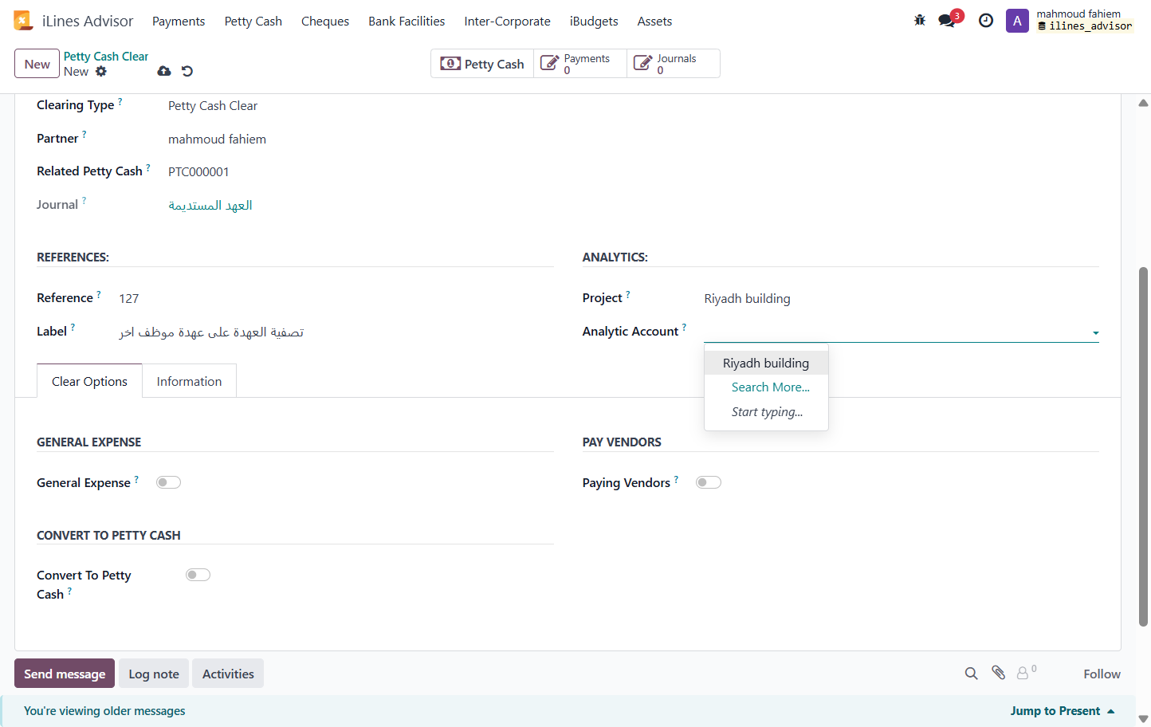Click the Petty Cash Clear breadcrumb link
Screen dimensions: 1151x727
click(x=106, y=57)
